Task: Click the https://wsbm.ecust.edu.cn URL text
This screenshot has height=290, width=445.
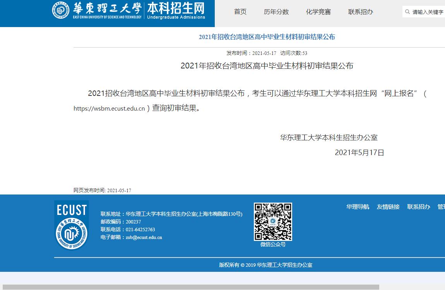Action: pos(109,109)
